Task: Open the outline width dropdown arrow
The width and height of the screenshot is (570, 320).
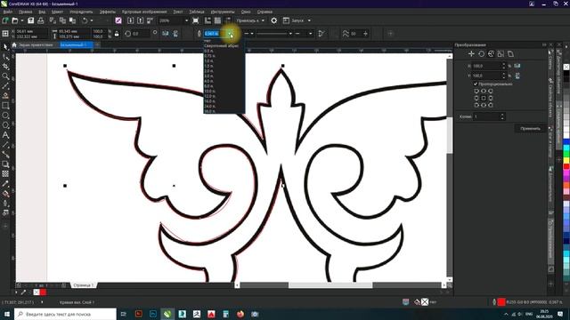Action: coord(231,34)
